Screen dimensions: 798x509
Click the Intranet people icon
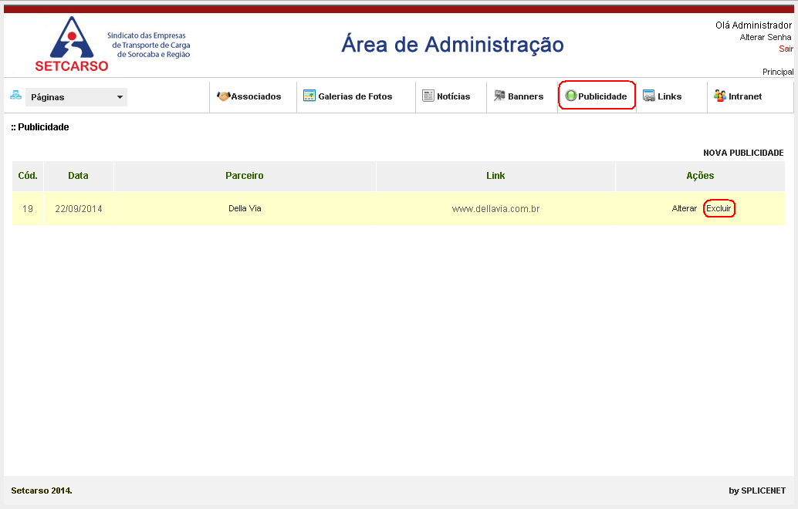coord(719,96)
